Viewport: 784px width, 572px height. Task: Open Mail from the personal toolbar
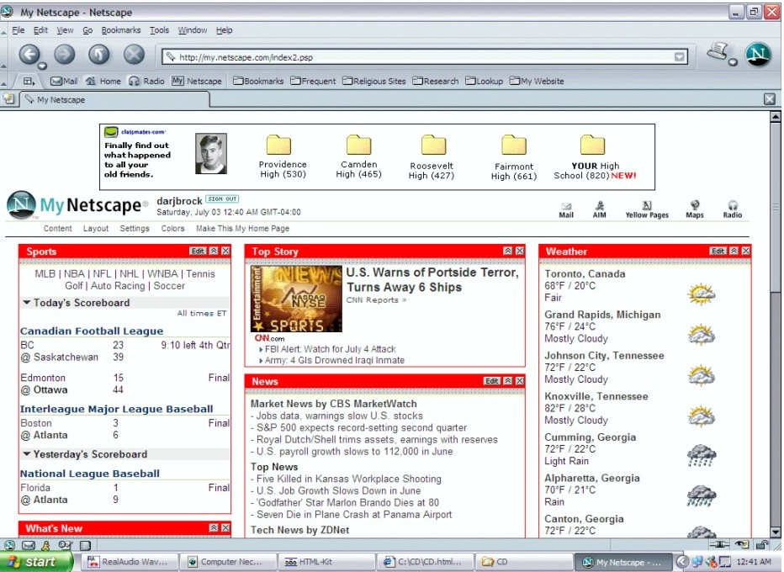(x=65, y=81)
